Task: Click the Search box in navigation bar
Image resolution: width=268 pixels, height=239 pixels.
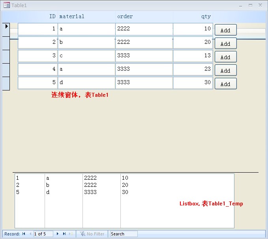Action: click(x=124, y=234)
